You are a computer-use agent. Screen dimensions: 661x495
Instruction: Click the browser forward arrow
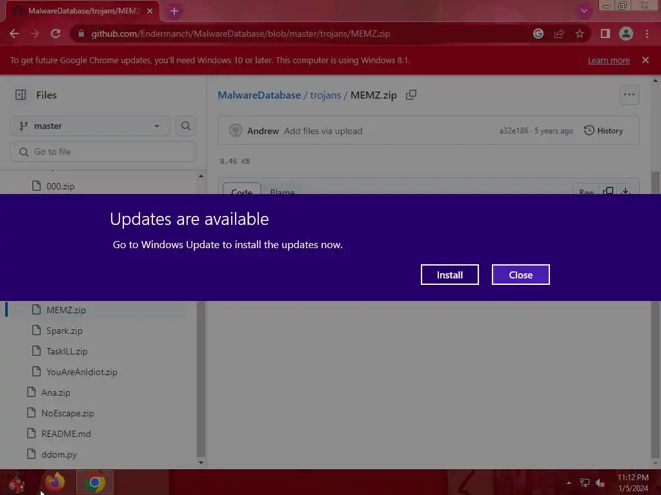coord(35,34)
